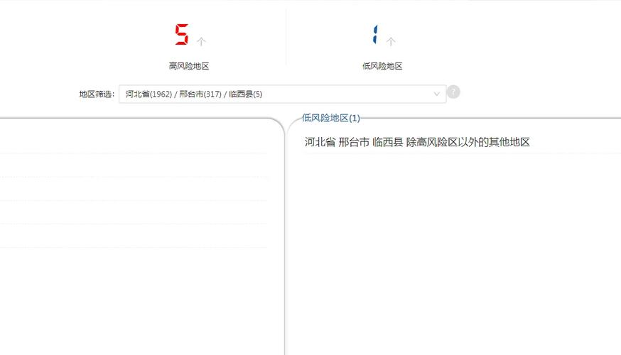The height and width of the screenshot is (355, 621).
Task: Click the 地区筛选: label
Action: pyautogui.click(x=97, y=94)
